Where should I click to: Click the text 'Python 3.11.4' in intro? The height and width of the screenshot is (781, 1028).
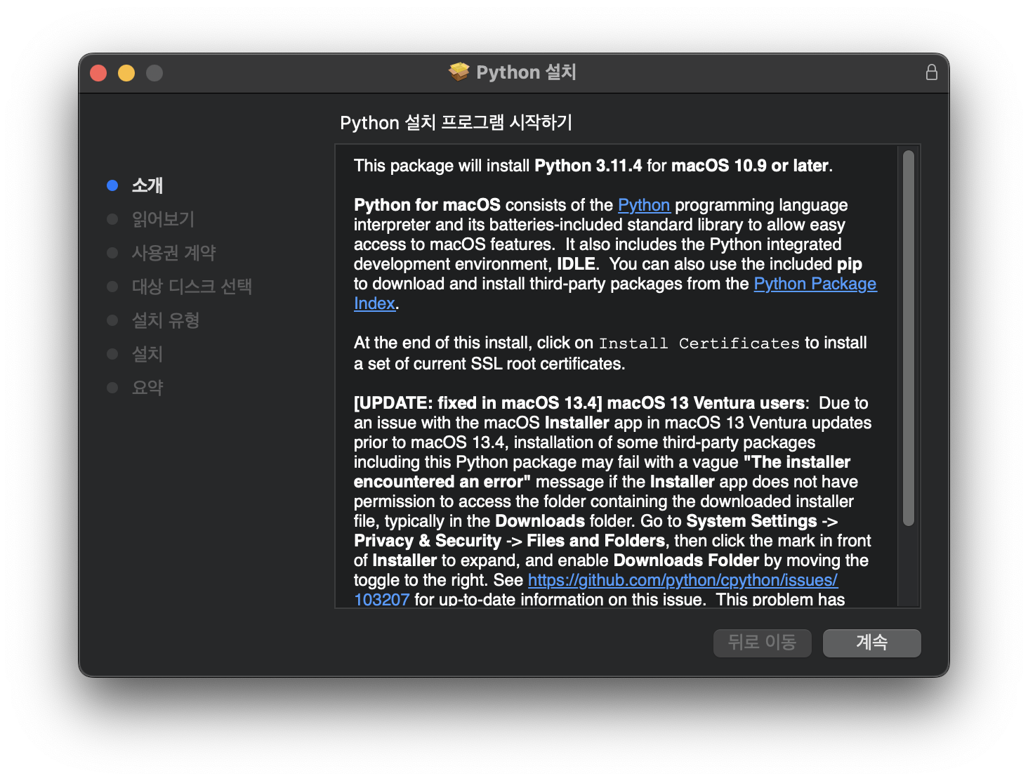(x=588, y=166)
